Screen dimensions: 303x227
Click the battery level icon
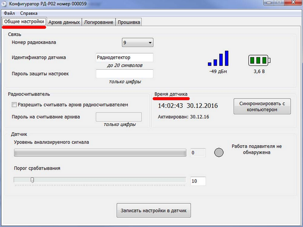(x=259, y=60)
